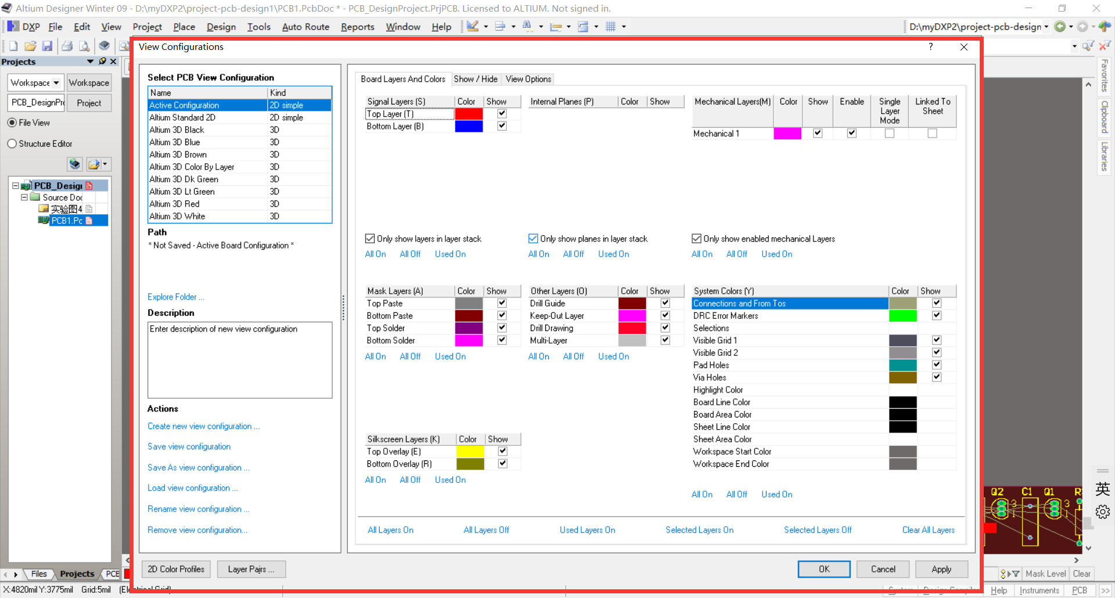This screenshot has width=1115, height=598.
Task: Toggle Mechanical 1 Single Layer Mode checkbox
Action: click(890, 134)
